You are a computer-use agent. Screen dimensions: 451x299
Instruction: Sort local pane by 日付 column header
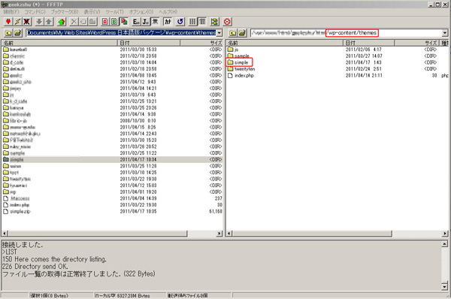pos(149,43)
